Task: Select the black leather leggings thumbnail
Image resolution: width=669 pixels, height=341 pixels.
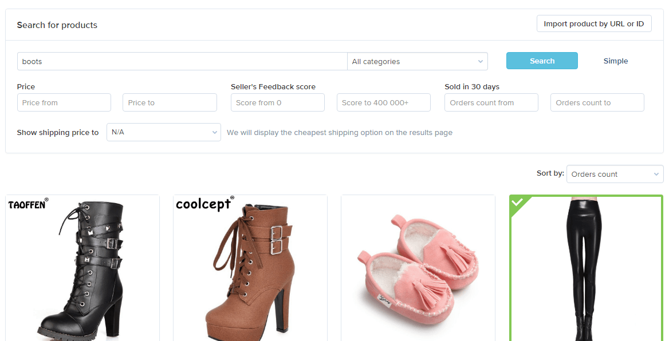Action: (586, 268)
